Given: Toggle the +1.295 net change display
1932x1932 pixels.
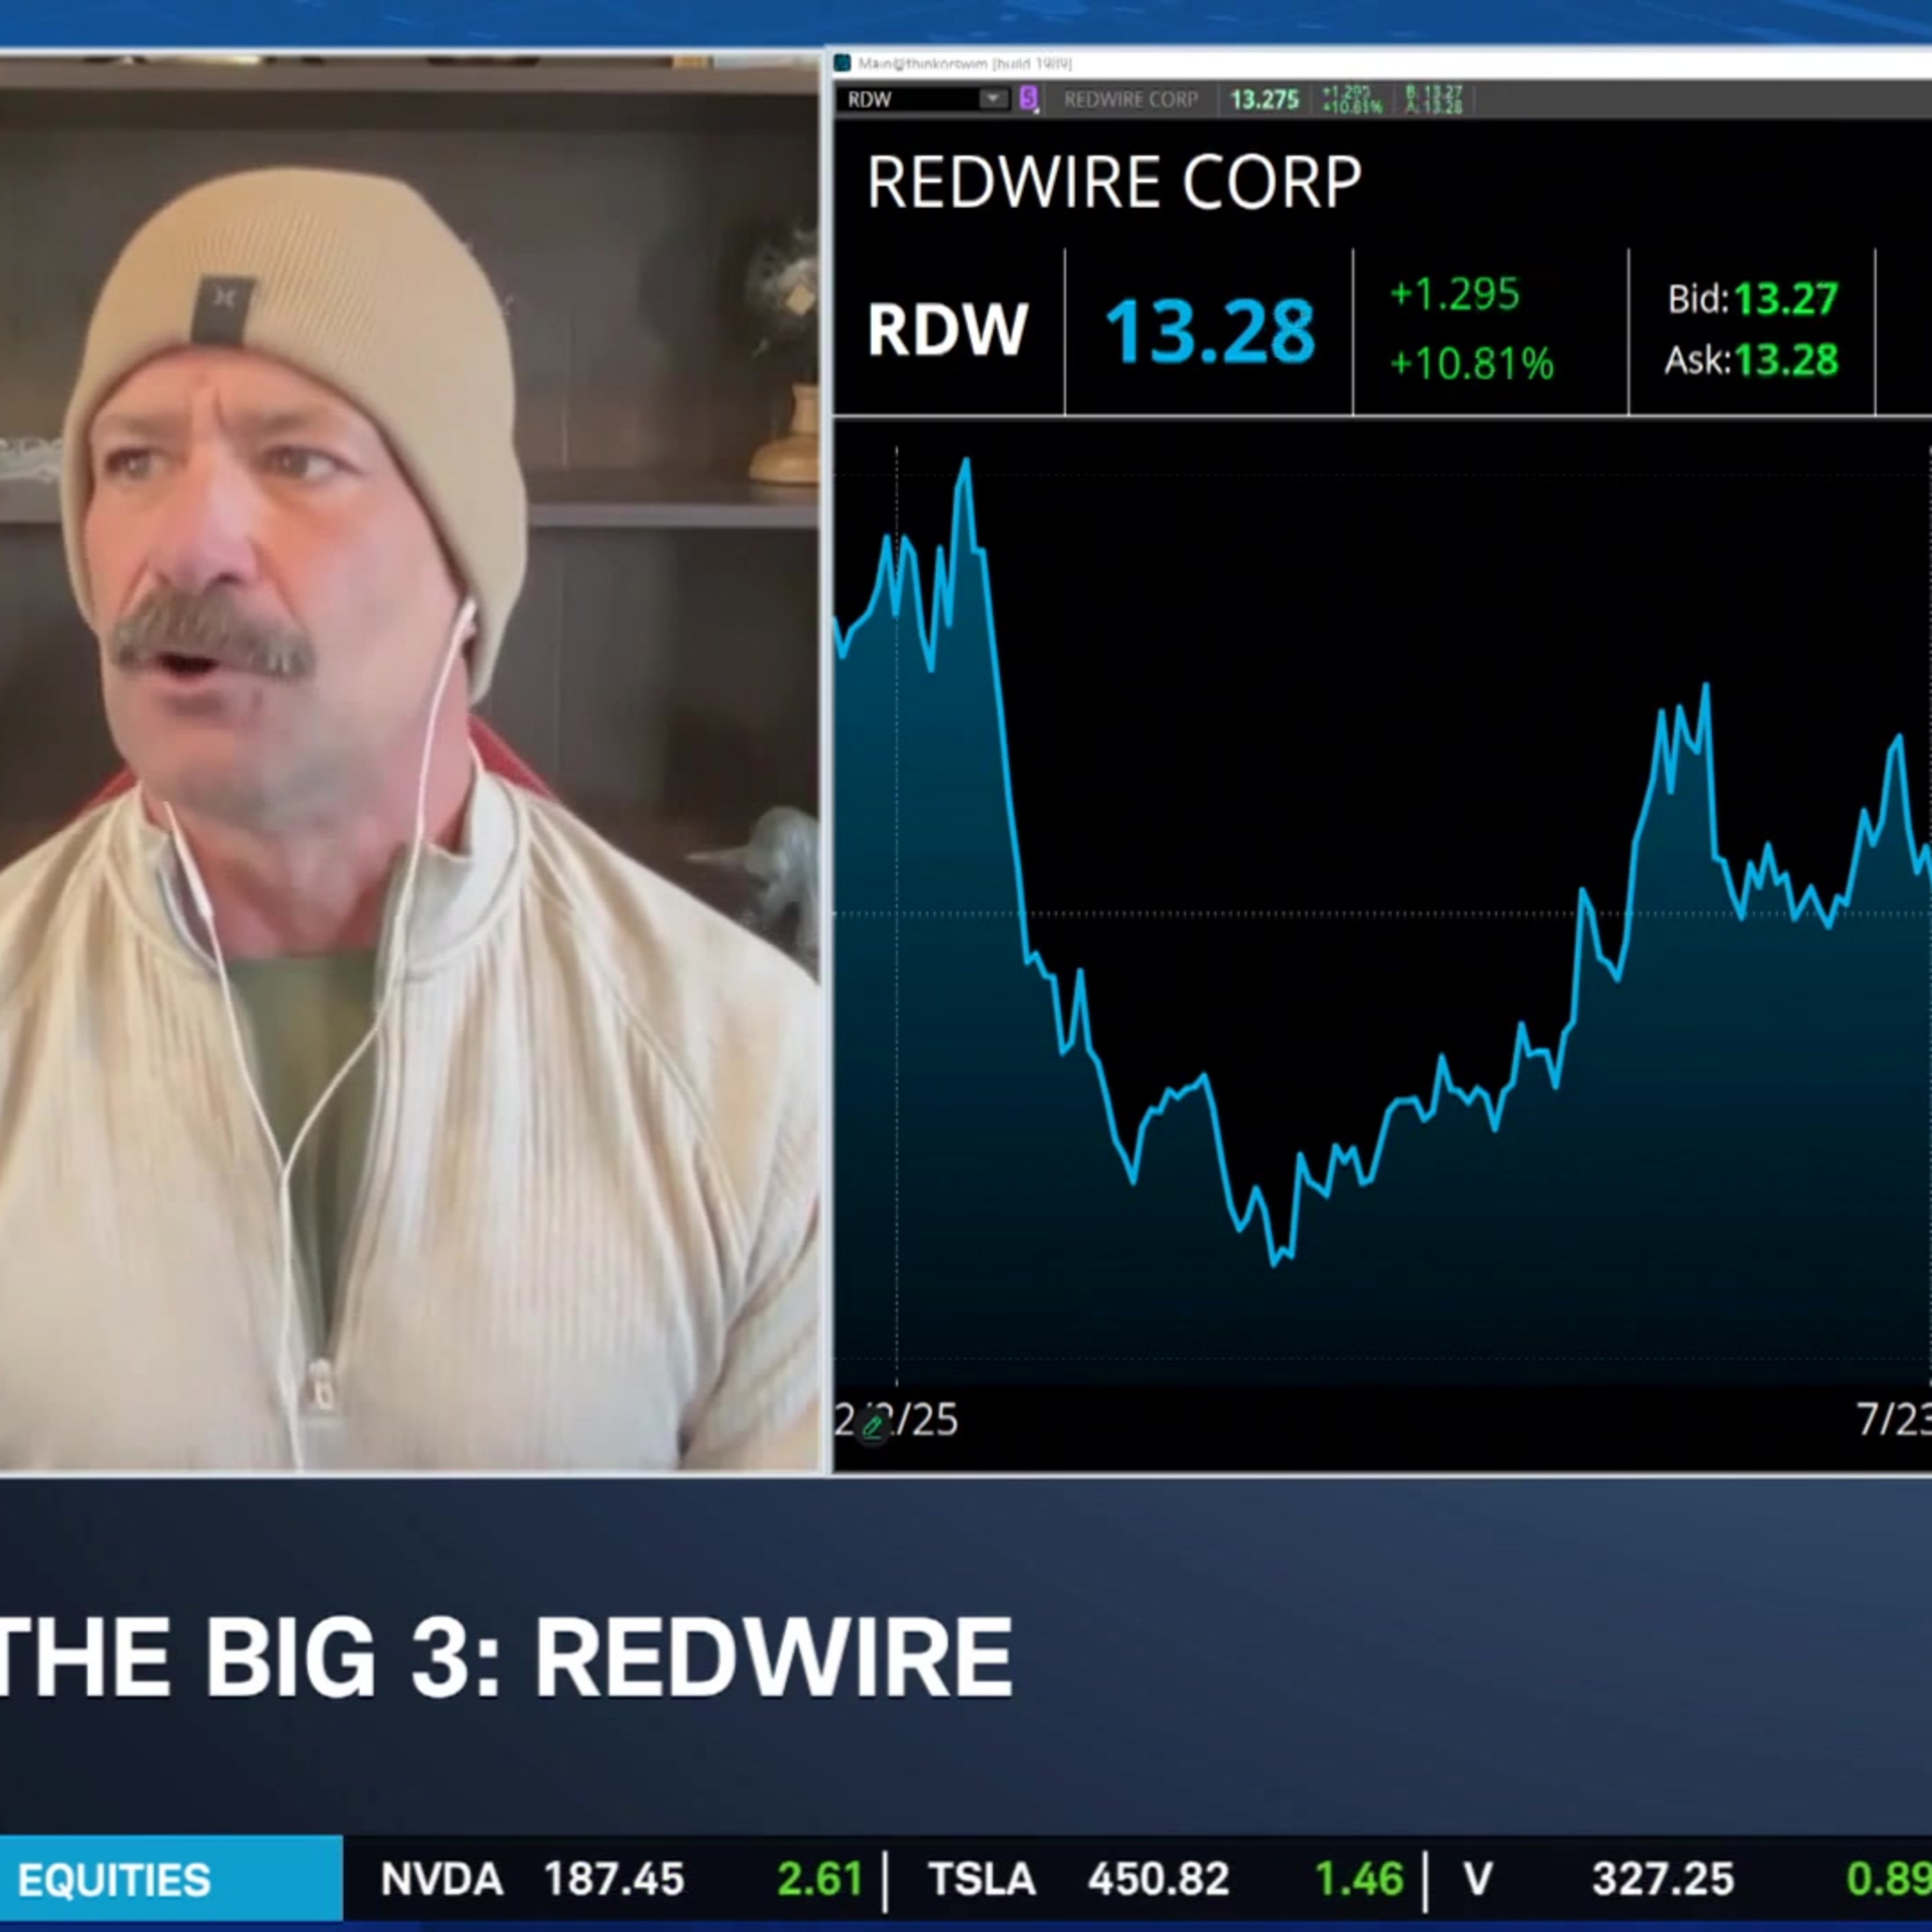Looking at the screenshot, I should [x=1455, y=295].
